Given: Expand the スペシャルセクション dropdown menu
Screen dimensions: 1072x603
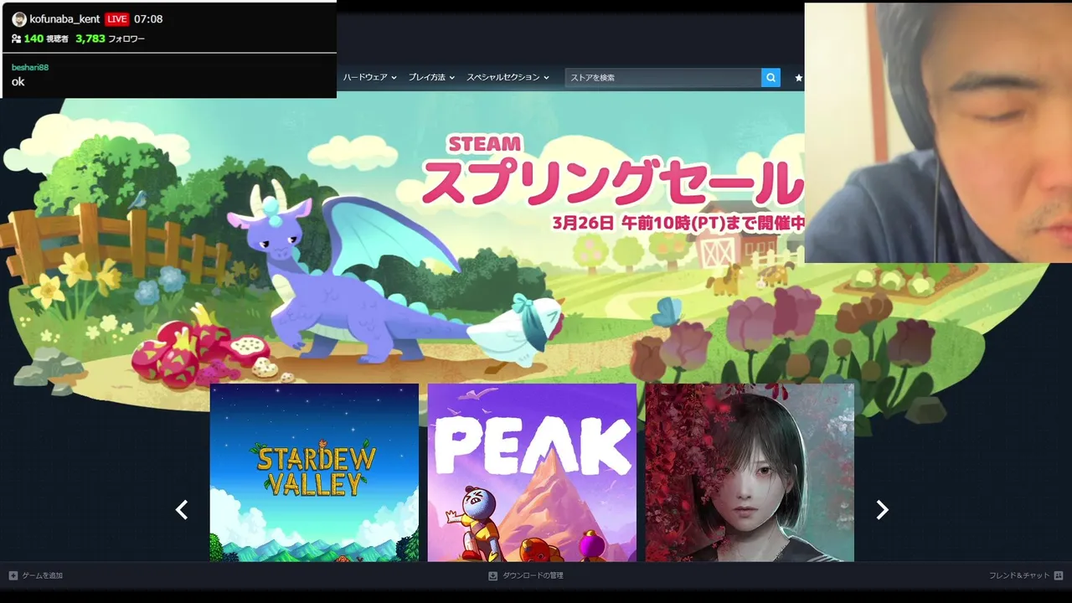Looking at the screenshot, I should tap(508, 77).
